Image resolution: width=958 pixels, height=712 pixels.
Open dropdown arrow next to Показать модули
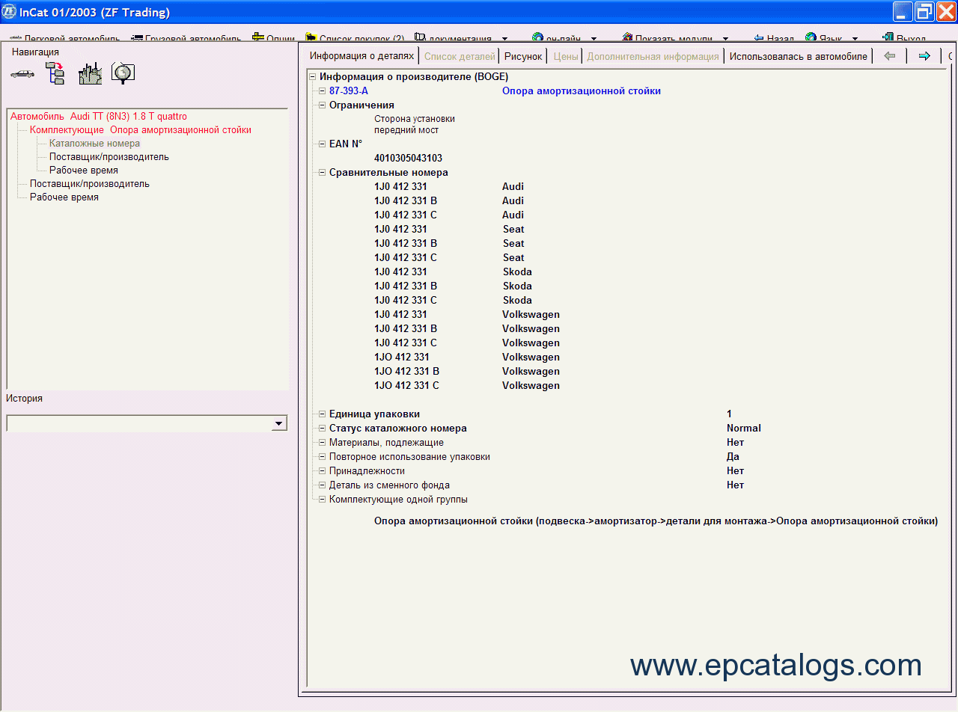click(x=725, y=39)
